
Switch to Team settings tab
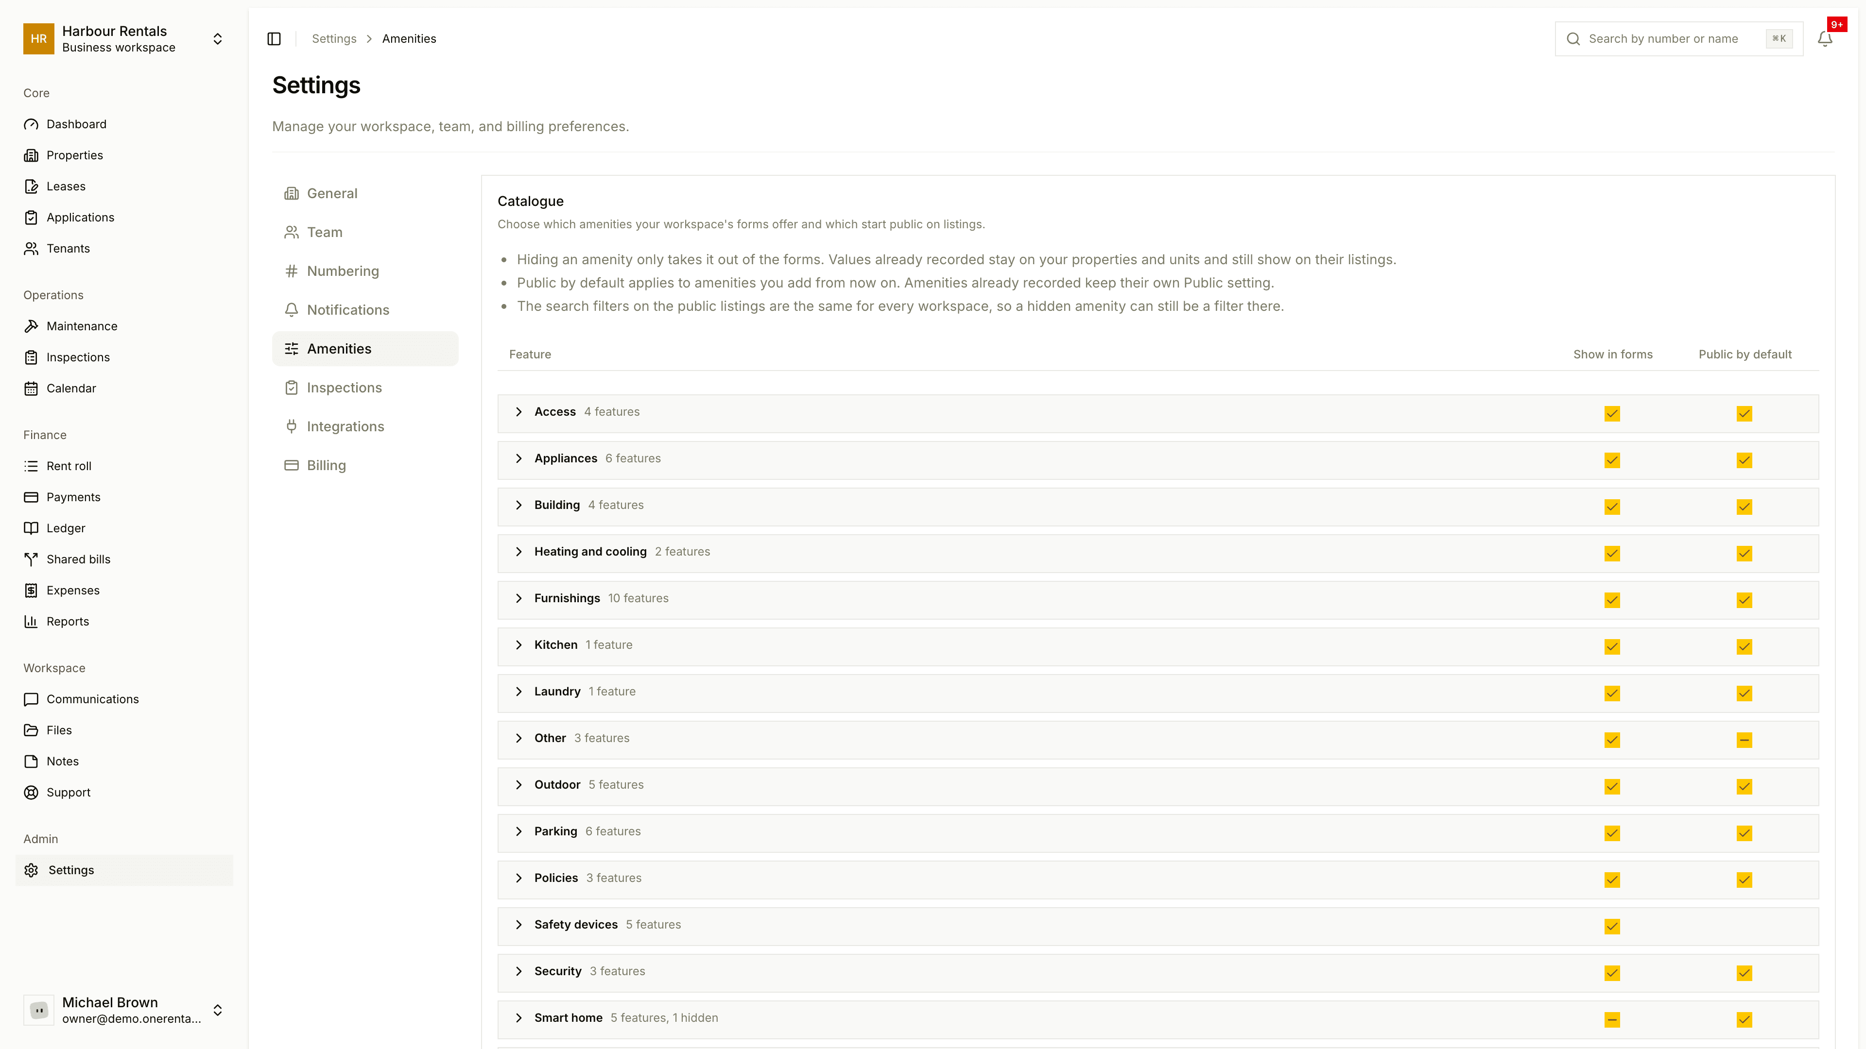(x=365, y=233)
